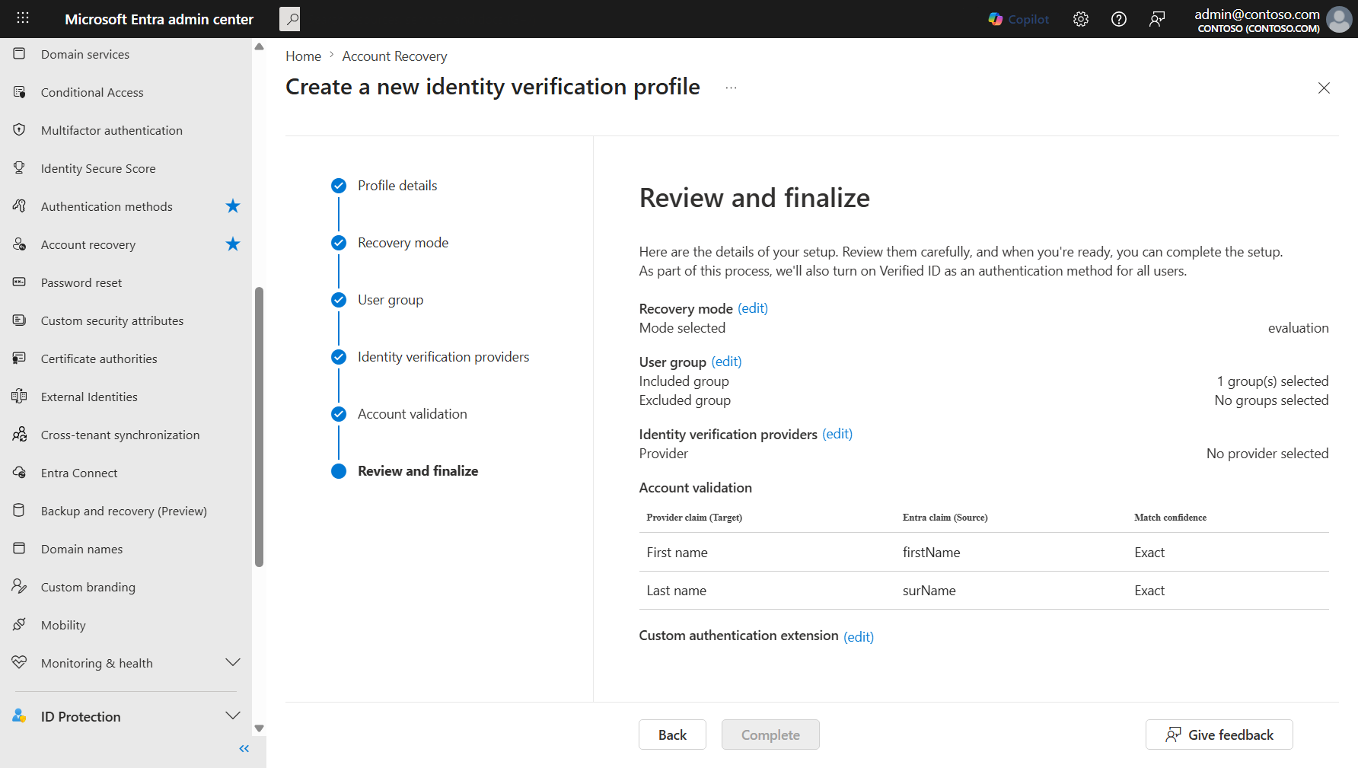Click the Give feedback button
This screenshot has height=768, width=1358.
click(x=1219, y=735)
